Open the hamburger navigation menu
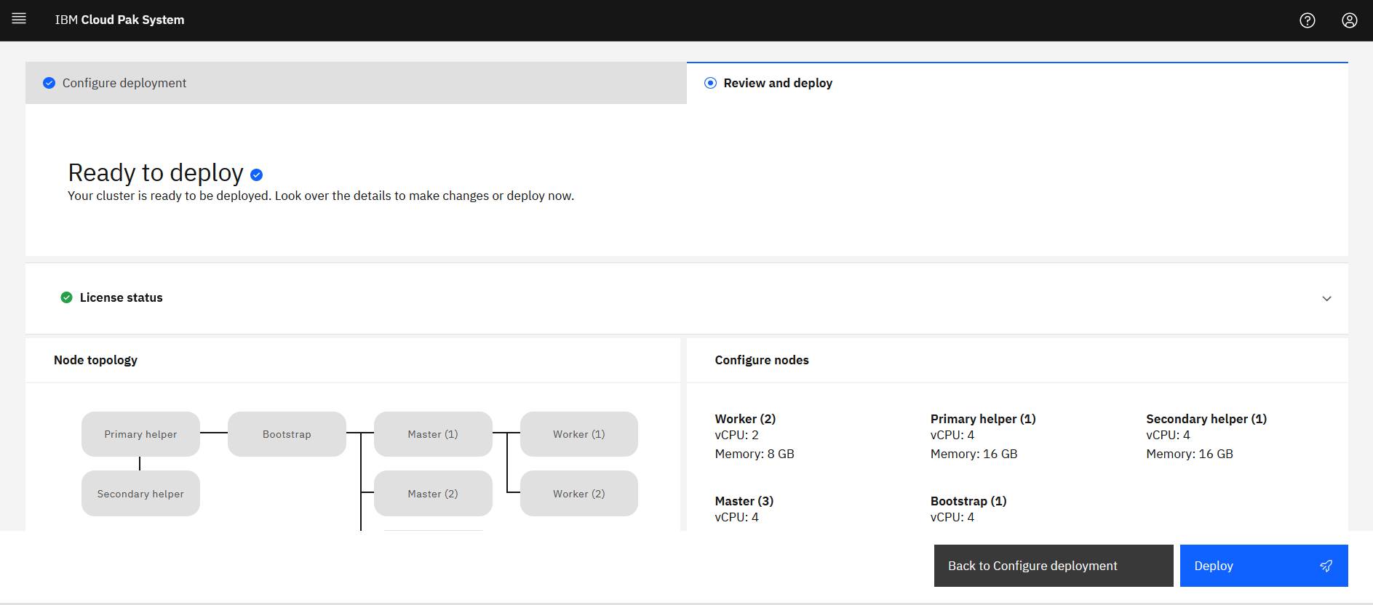 pyautogui.click(x=19, y=19)
